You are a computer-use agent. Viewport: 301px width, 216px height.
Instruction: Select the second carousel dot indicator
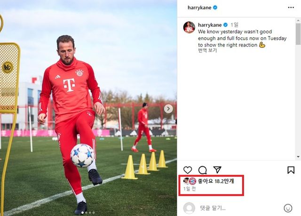tap(86, 213)
